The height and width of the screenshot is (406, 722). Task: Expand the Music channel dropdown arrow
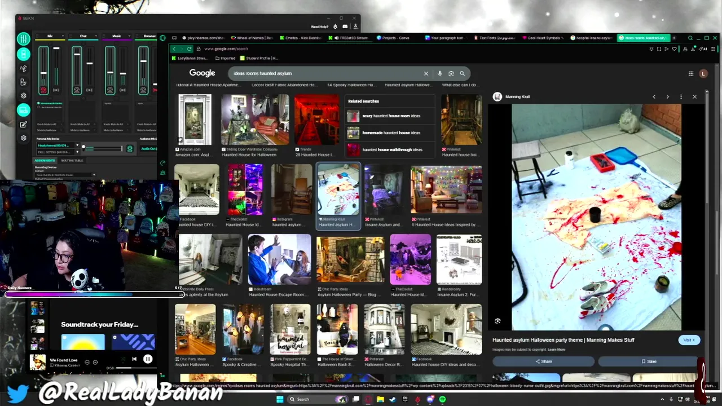(x=129, y=36)
